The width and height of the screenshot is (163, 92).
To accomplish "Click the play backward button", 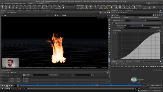I will pos(5,86).
